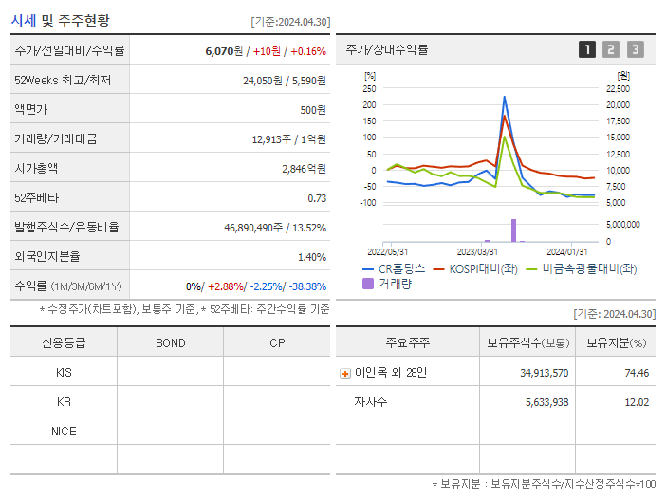Click the 거래량/거래대금 row label
Screen dimensions: 666x498
click(x=56, y=138)
